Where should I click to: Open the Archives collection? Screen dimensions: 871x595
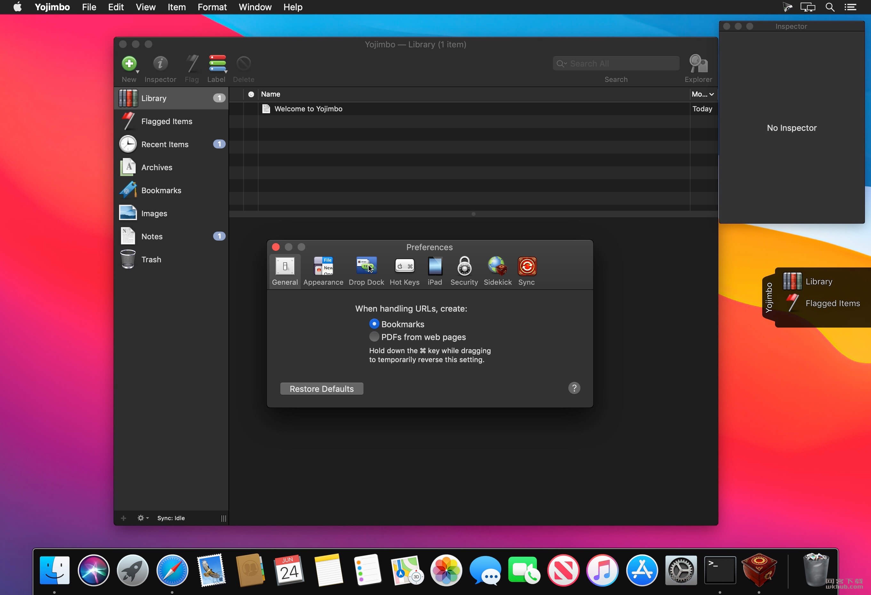click(172, 168)
